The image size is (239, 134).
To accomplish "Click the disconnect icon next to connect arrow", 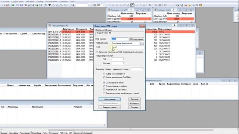I will pos(7,5).
